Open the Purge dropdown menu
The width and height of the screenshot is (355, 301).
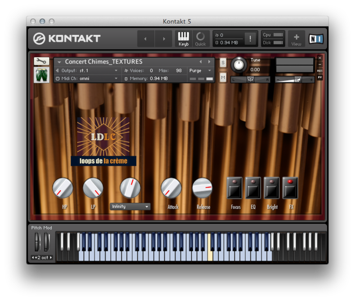[201, 71]
